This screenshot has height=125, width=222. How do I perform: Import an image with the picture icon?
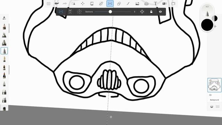coord(137,4)
